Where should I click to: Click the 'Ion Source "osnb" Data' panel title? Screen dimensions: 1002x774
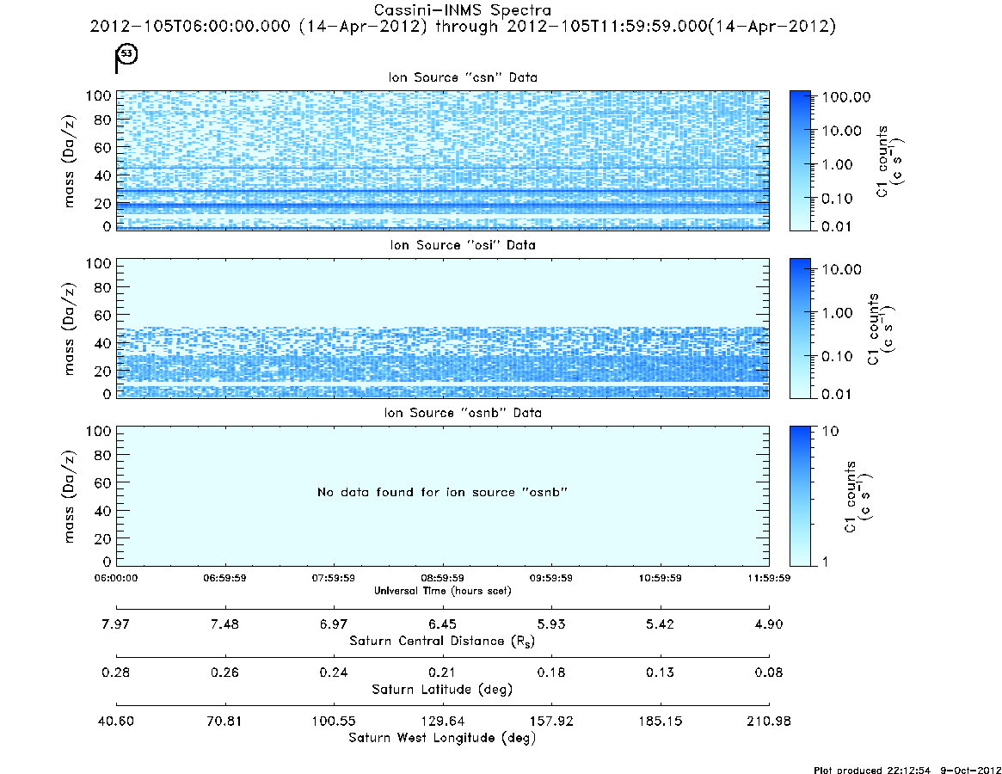(x=463, y=413)
